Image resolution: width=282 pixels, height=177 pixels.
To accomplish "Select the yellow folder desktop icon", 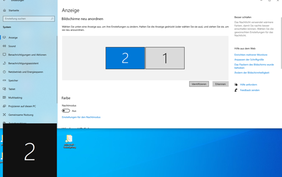I will coord(69,139).
